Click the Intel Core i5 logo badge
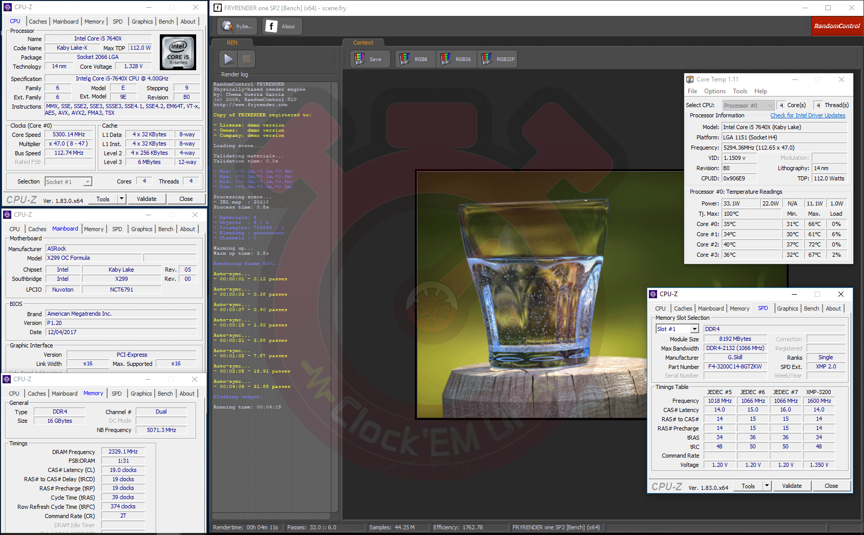Image resolution: width=864 pixels, height=535 pixels. (x=178, y=52)
